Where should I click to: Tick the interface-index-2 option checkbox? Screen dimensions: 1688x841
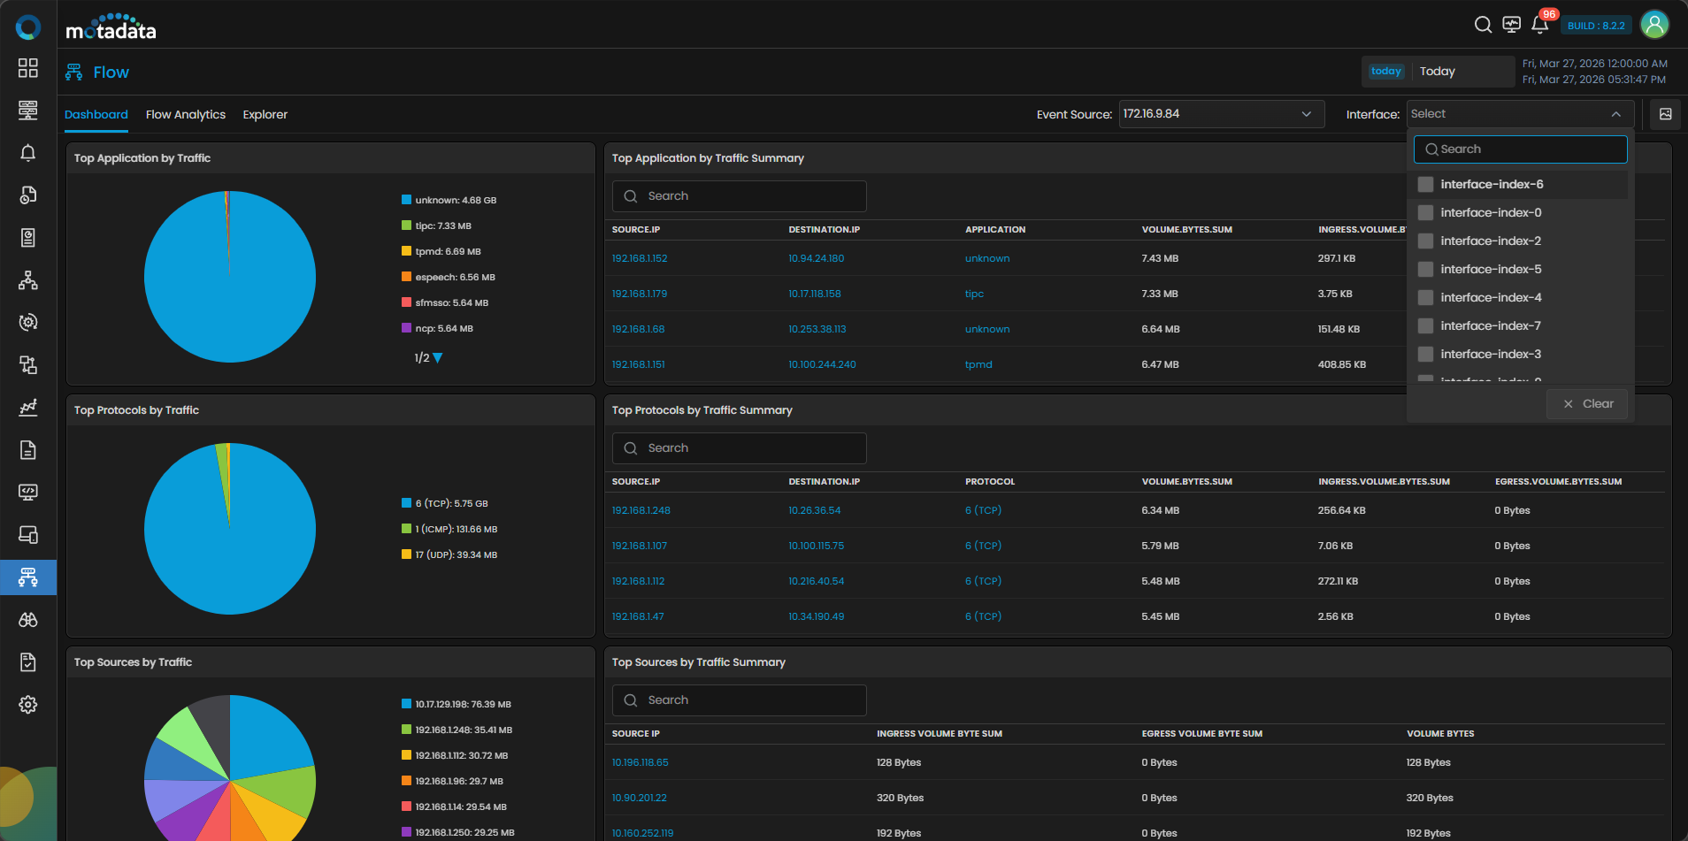point(1425,241)
